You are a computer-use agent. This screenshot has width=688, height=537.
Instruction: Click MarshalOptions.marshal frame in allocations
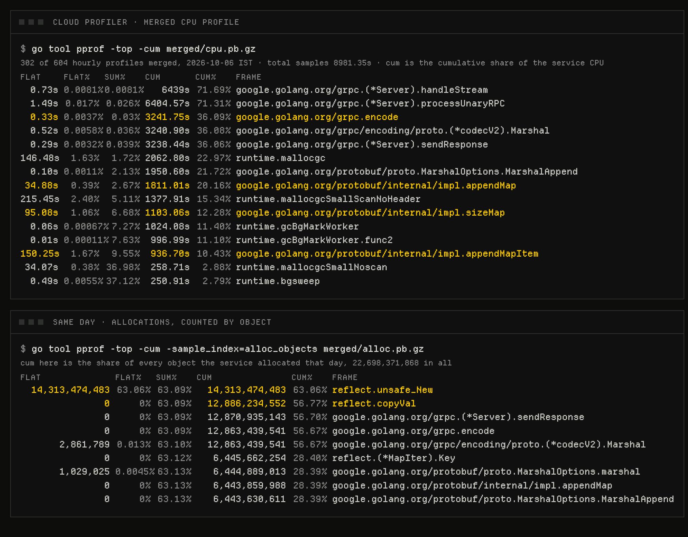486,472
